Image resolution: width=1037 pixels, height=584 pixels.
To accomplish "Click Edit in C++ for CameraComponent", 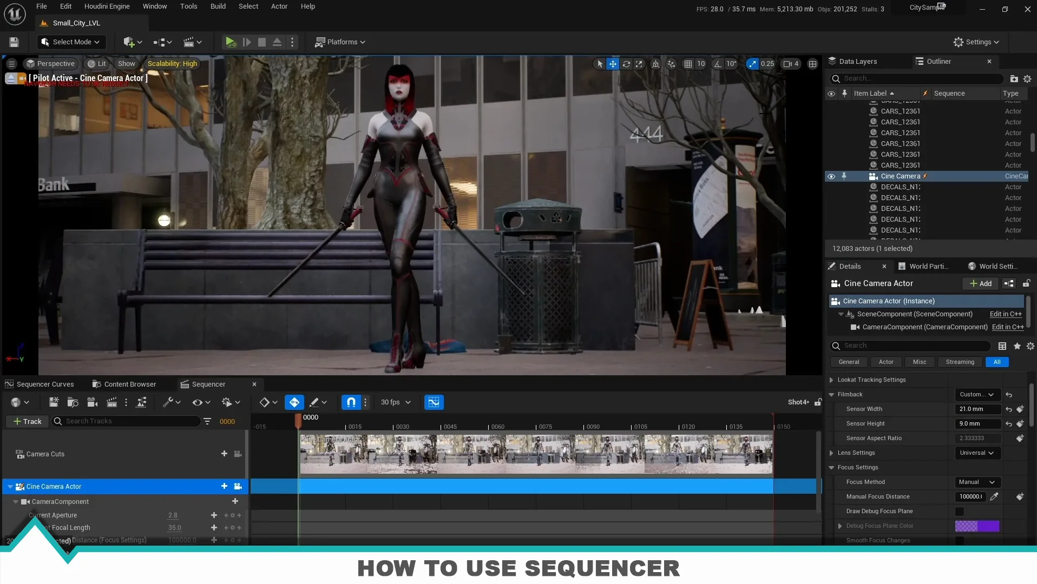I will 1007,327.
